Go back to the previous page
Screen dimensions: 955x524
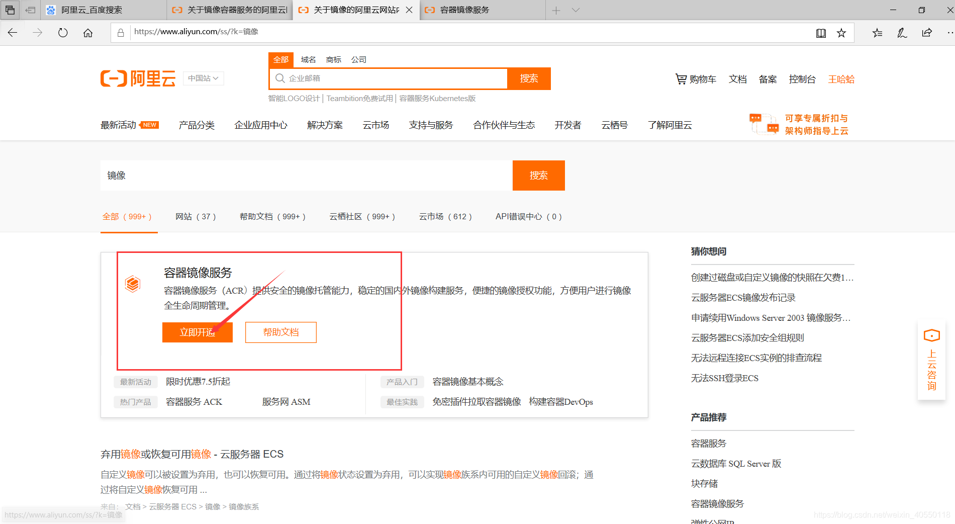(13, 33)
